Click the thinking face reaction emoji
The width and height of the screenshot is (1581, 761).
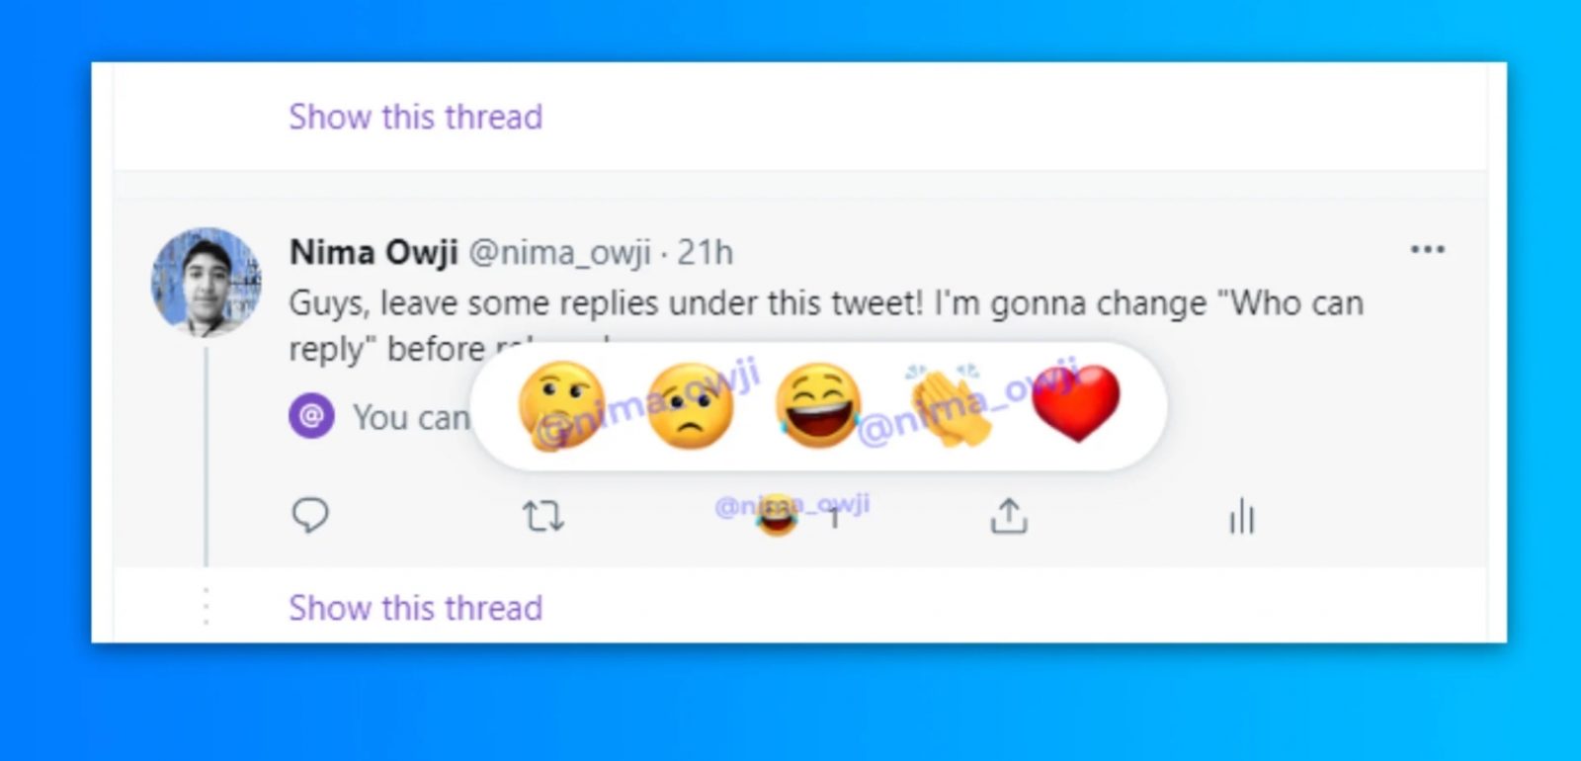[560, 404]
